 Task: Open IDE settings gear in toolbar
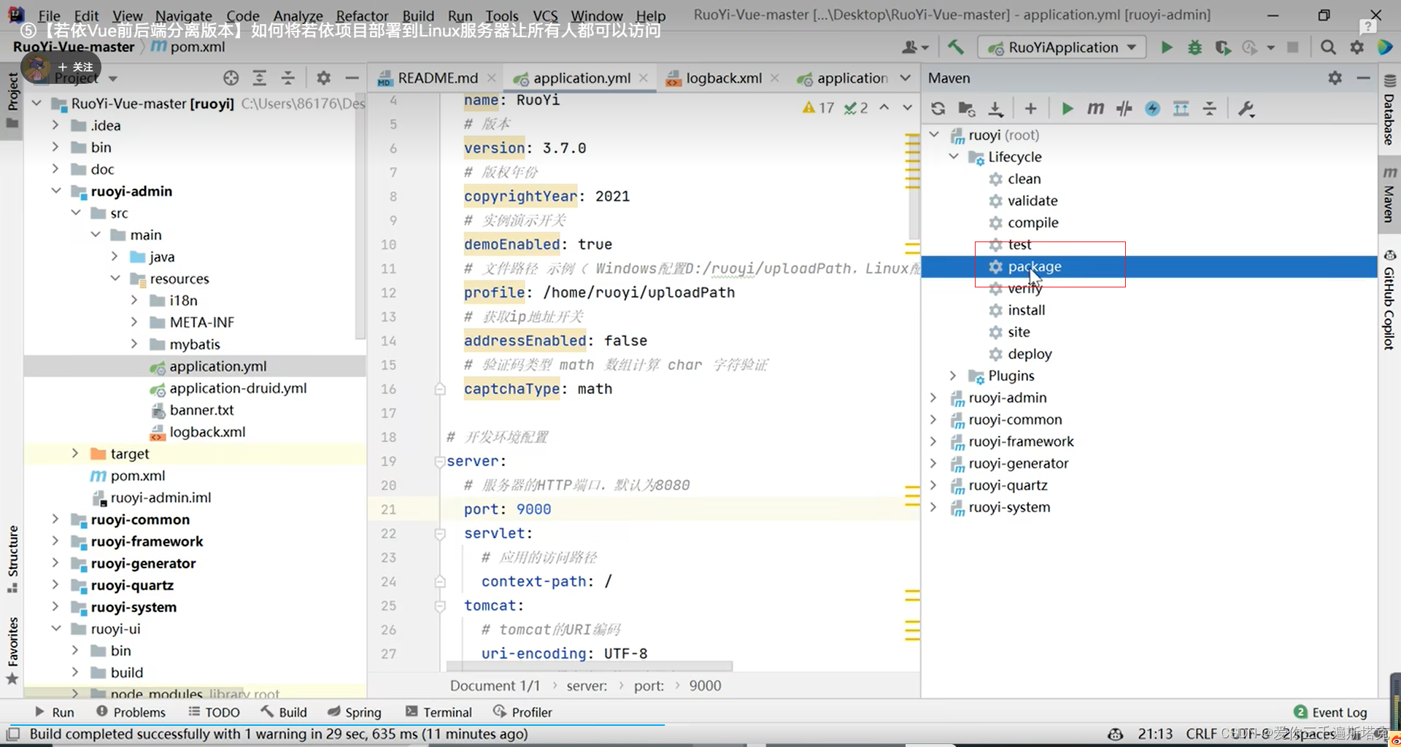[x=1356, y=47]
